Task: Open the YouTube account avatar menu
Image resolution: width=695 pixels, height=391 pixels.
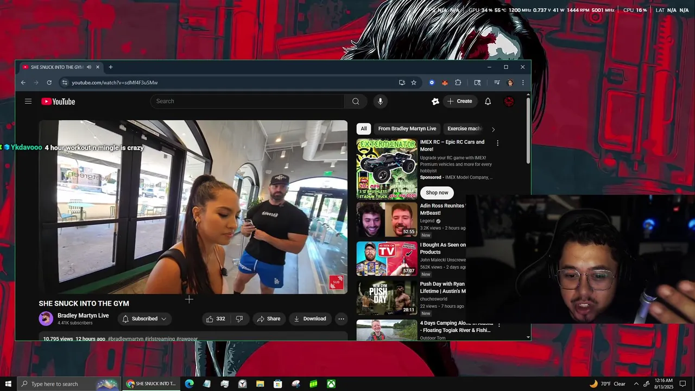Action: coord(509,101)
